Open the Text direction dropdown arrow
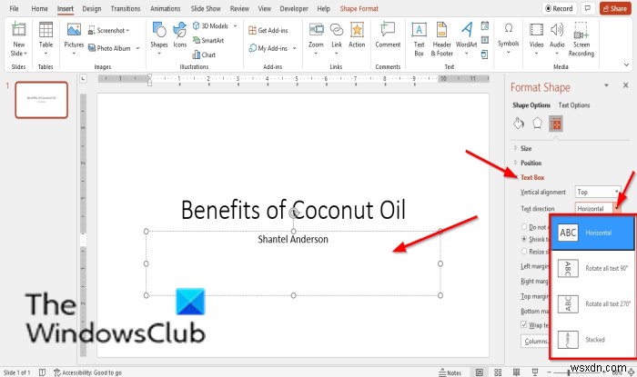This screenshot has height=377, width=637. point(617,208)
